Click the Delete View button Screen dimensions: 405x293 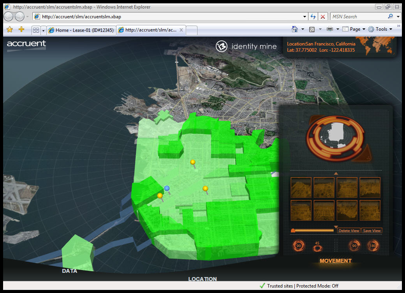coord(349,230)
